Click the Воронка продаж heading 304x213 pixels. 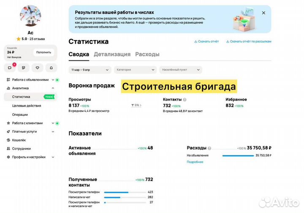coord(92,85)
